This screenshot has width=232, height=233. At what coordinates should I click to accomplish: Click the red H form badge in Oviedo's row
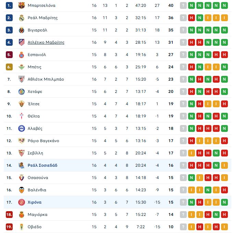(x=208, y=227)
